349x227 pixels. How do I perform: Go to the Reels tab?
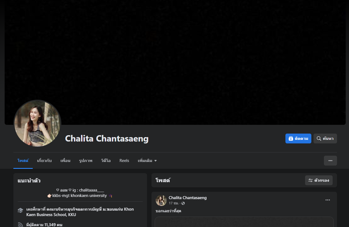pyautogui.click(x=124, y=161)
